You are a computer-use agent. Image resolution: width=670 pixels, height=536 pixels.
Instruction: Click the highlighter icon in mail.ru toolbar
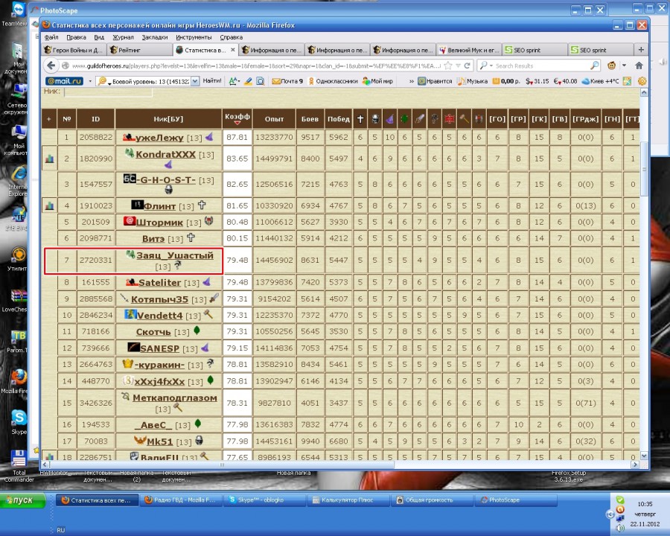pos(248,81)
